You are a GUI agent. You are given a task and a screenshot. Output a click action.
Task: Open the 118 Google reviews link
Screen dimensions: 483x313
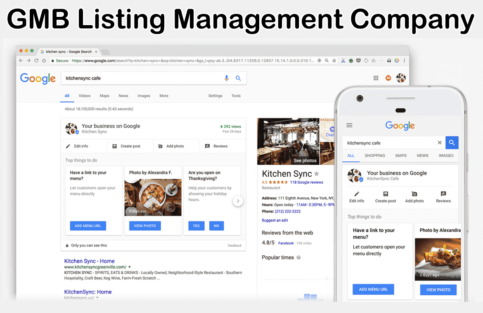click(x=306, y=182)
